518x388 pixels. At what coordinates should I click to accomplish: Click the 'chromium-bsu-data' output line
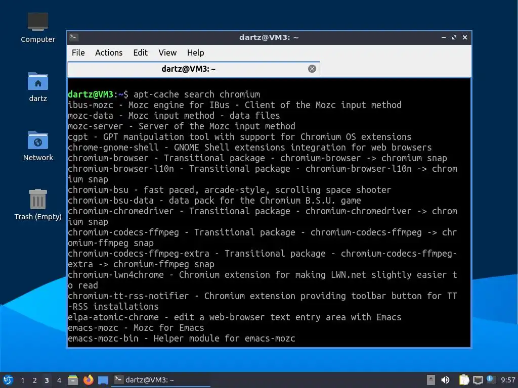[x=214, y=201]
